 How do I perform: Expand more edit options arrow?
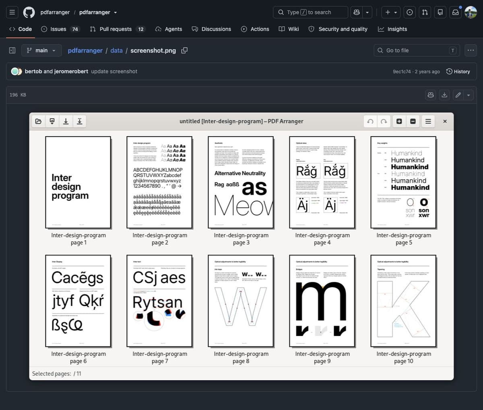[x=469, y=95]
